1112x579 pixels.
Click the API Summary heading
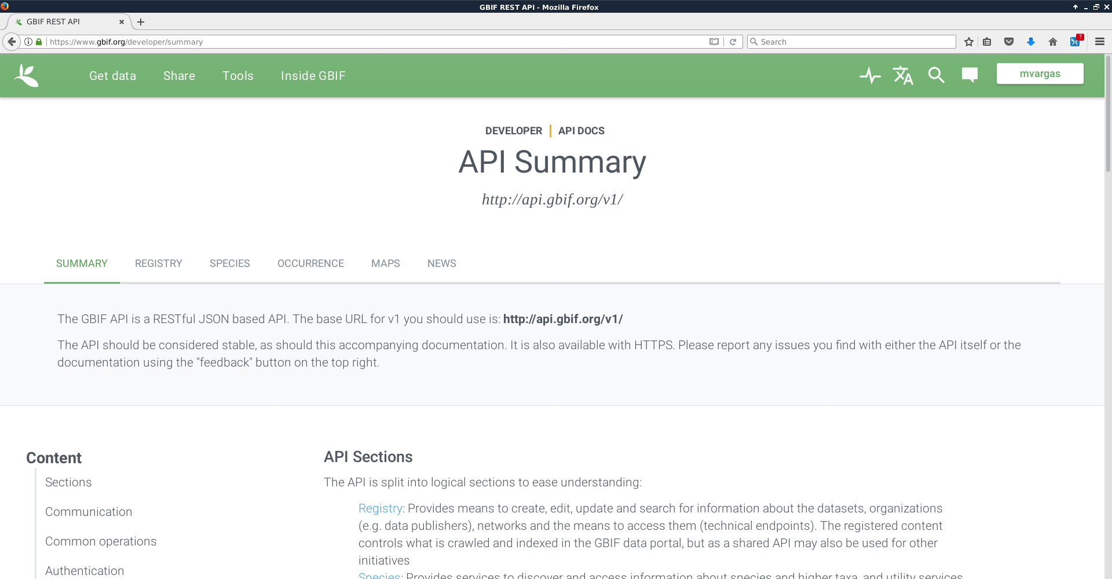pos(553,162)
